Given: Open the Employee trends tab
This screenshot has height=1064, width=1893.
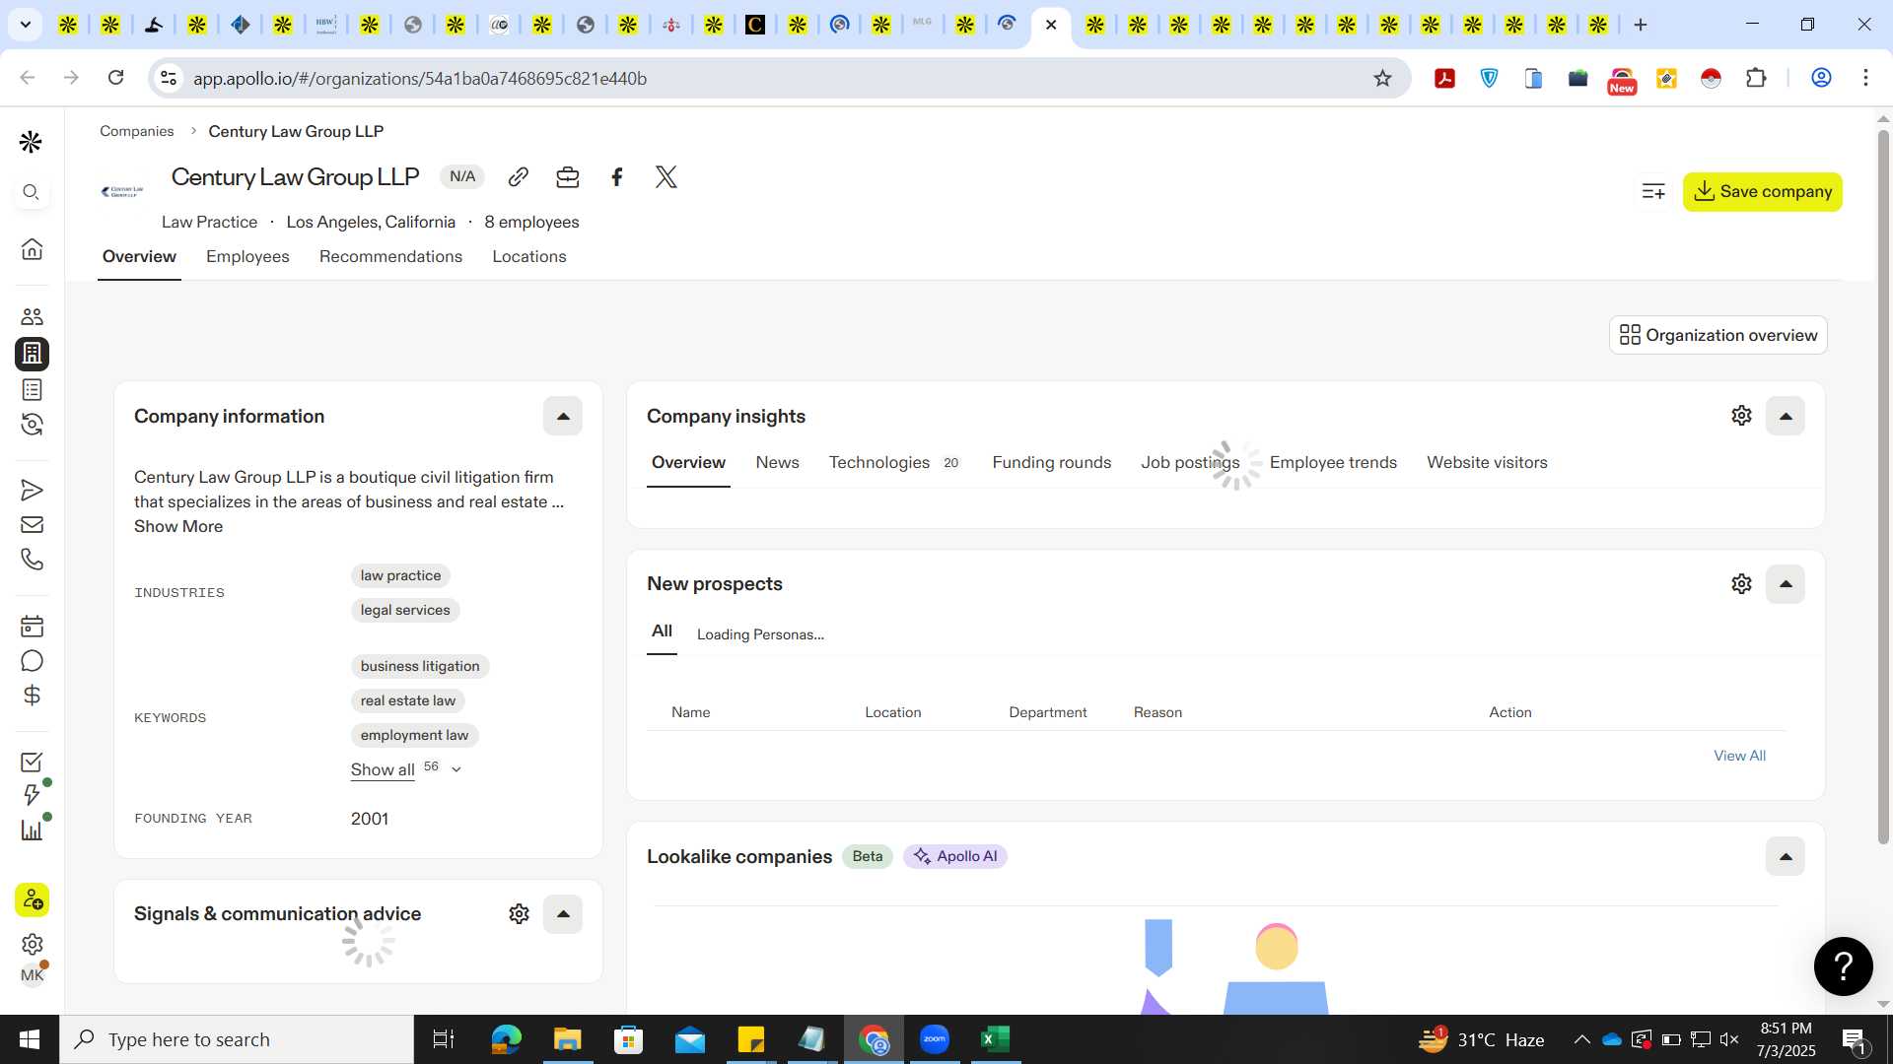Looking at the screenshot, I should coord(1333,463).
